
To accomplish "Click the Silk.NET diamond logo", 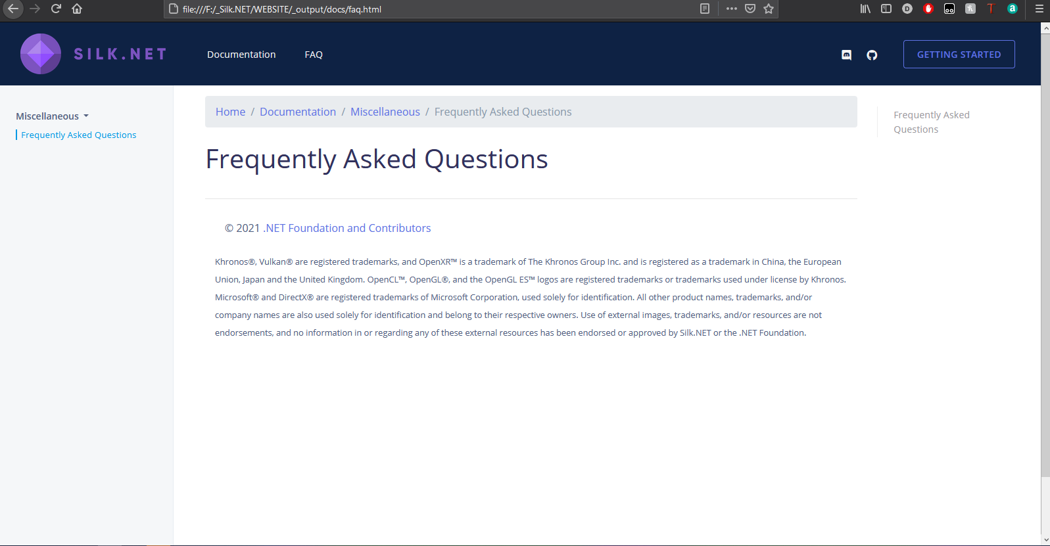I will (x=40, y=53).
